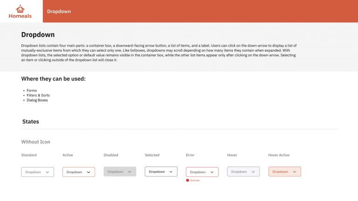Screen dimensions: 358x201
Task: Open the Standard state dropdown box
Action: [x=38, y=172]
